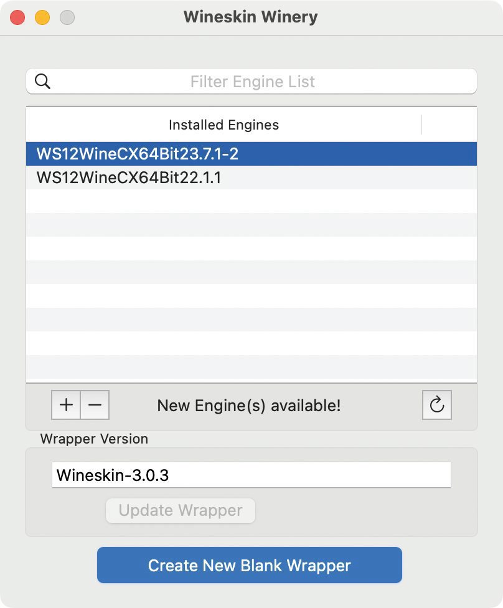Image resolution: width=503 pixels, height=608 pixels.
Task: Focus the Filter Engine List field
Action: (x=251, y=82)
